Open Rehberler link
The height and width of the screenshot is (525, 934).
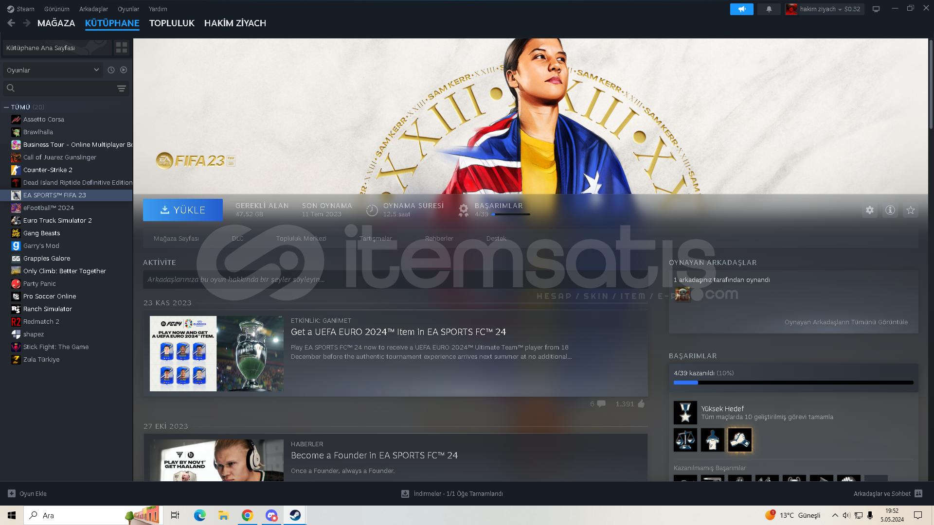[x=439, y=238]
